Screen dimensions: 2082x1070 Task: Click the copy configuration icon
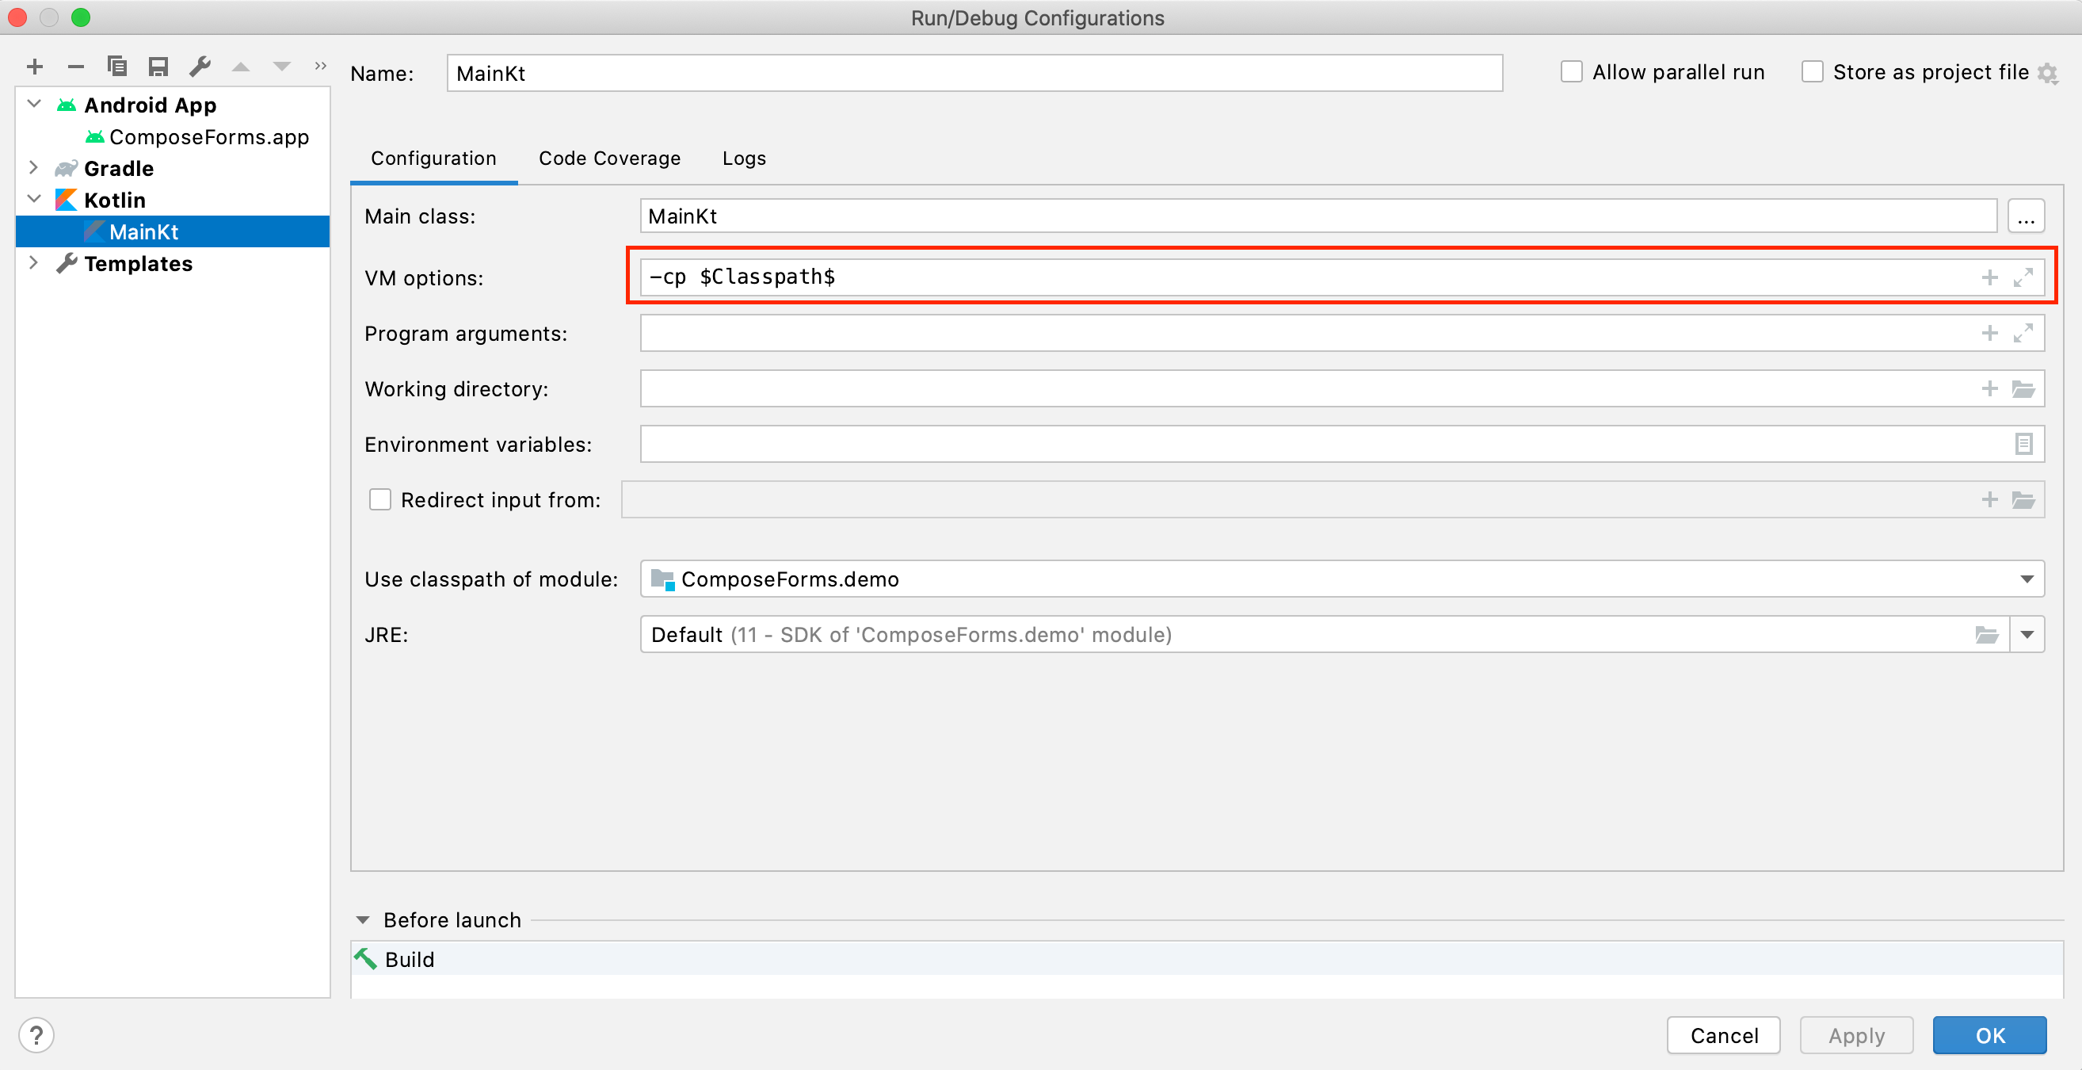pos(117,67)
